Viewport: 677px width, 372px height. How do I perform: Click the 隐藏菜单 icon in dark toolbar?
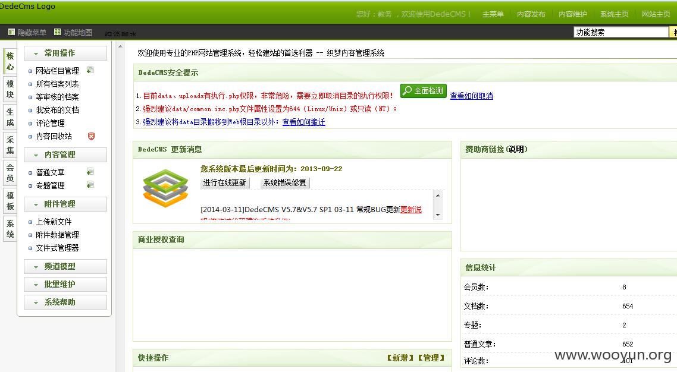12,32
